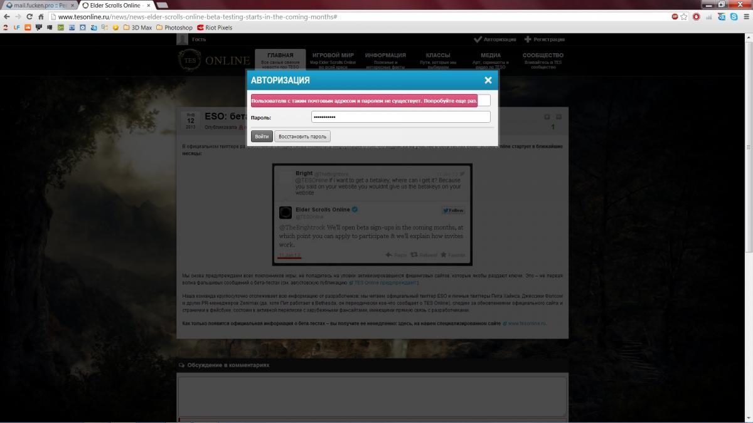Open the Riot Pixels bookmark
This screenshot has height=423, width=753.
215,28
